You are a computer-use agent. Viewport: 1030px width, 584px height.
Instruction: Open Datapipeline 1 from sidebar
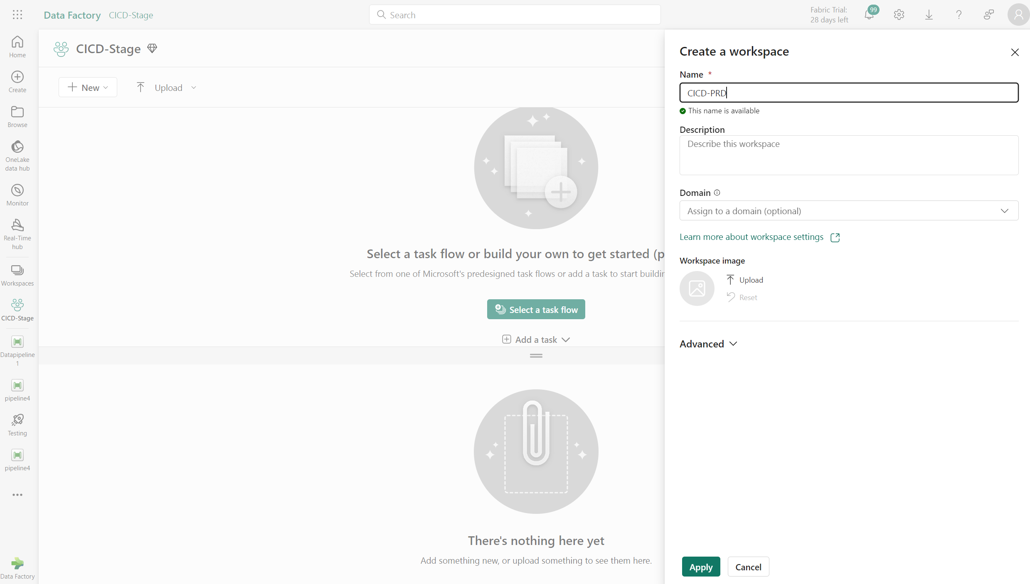coord(17,351)
